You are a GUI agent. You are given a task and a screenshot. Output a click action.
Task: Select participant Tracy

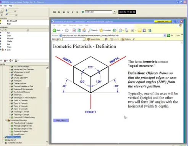point(9,47)
